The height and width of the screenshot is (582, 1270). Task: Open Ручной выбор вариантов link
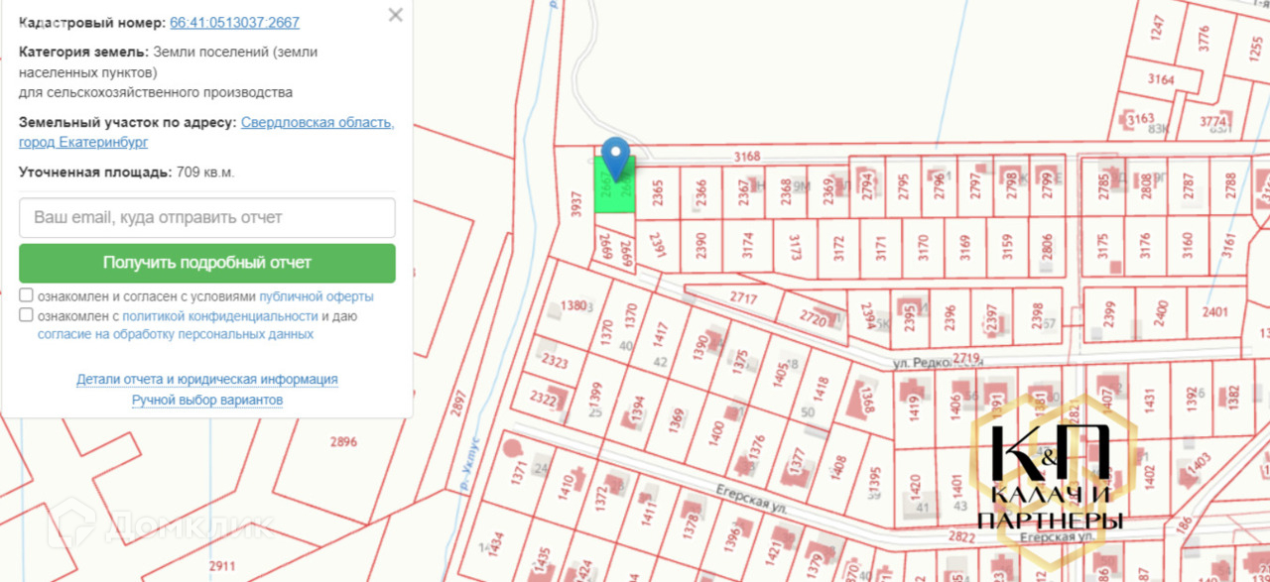(x=207, y=400)
